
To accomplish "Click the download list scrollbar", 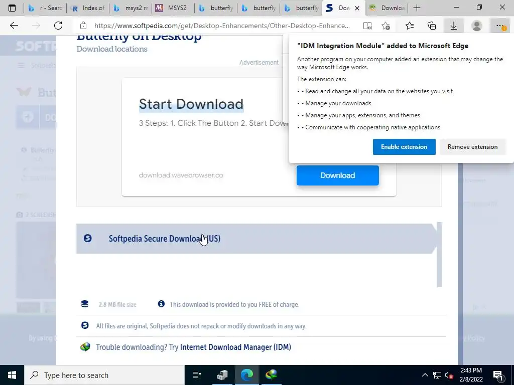I will coord(439,255).
